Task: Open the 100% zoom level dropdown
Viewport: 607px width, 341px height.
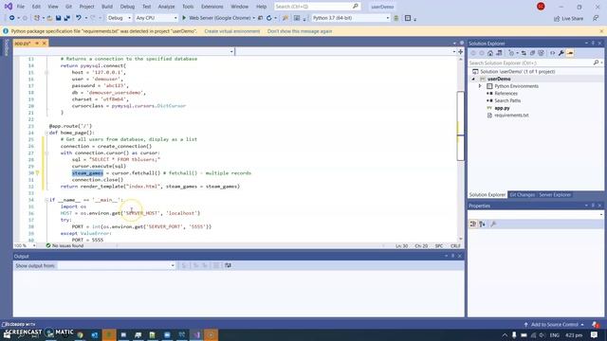Action: click(x=25, y=245)
